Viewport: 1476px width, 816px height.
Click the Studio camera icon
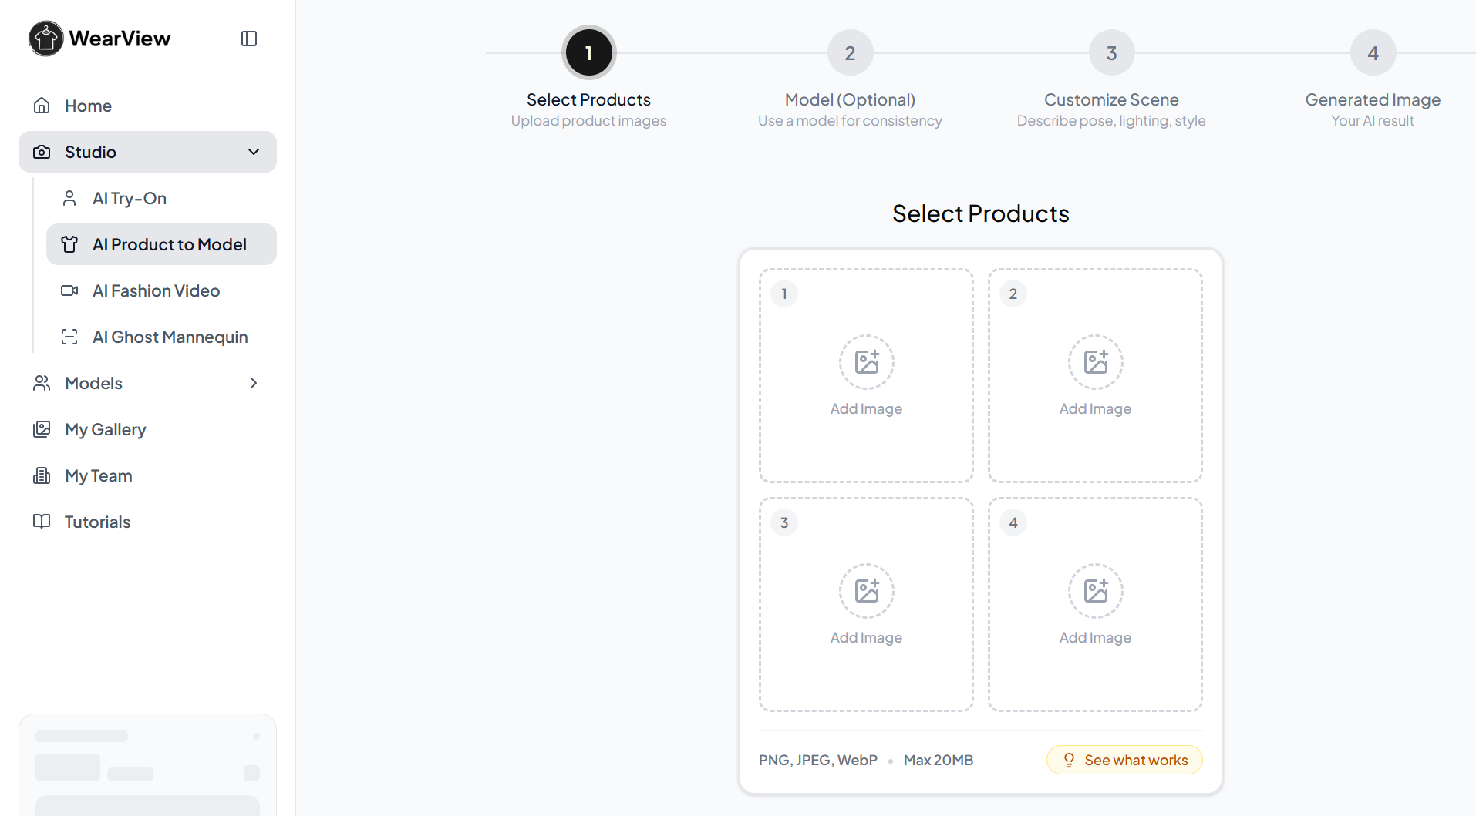coord(42,152)
